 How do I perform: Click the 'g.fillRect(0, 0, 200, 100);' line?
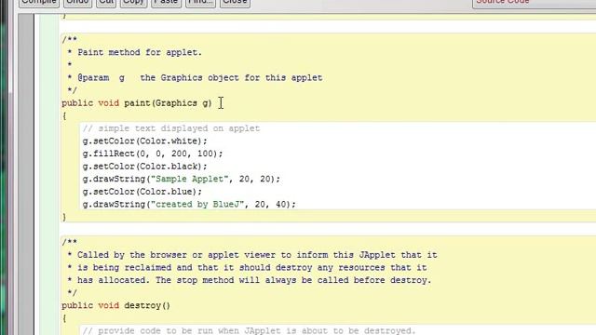point(153,154)
